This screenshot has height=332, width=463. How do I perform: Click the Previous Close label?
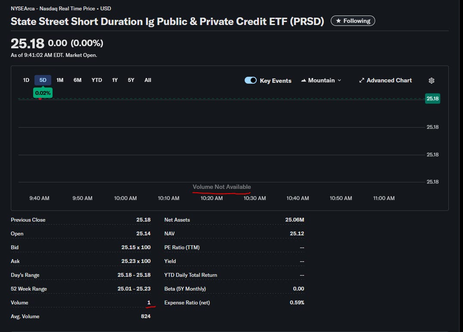point(28,219)
